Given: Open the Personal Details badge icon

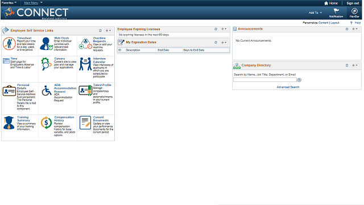Looking at the screenshot, I should coord(9,91).
